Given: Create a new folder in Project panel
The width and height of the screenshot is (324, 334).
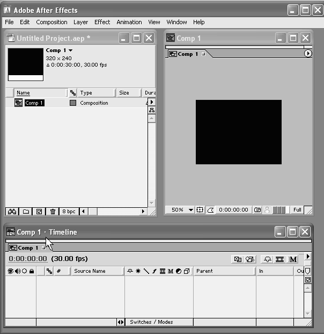Looking at the screenshot, I should pyautogui.click(x=26, y=212).
